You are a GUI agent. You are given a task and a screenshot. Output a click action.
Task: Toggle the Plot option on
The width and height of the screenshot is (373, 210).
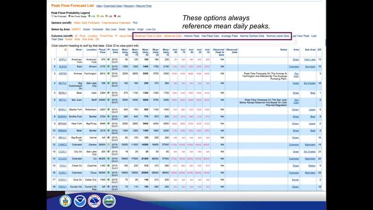pyautogui.click(x=135, y=23)
